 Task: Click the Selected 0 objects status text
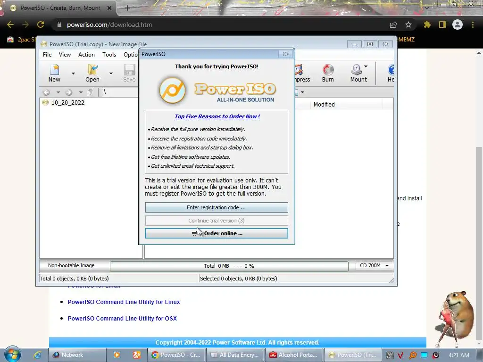click(x=238, y=279)
